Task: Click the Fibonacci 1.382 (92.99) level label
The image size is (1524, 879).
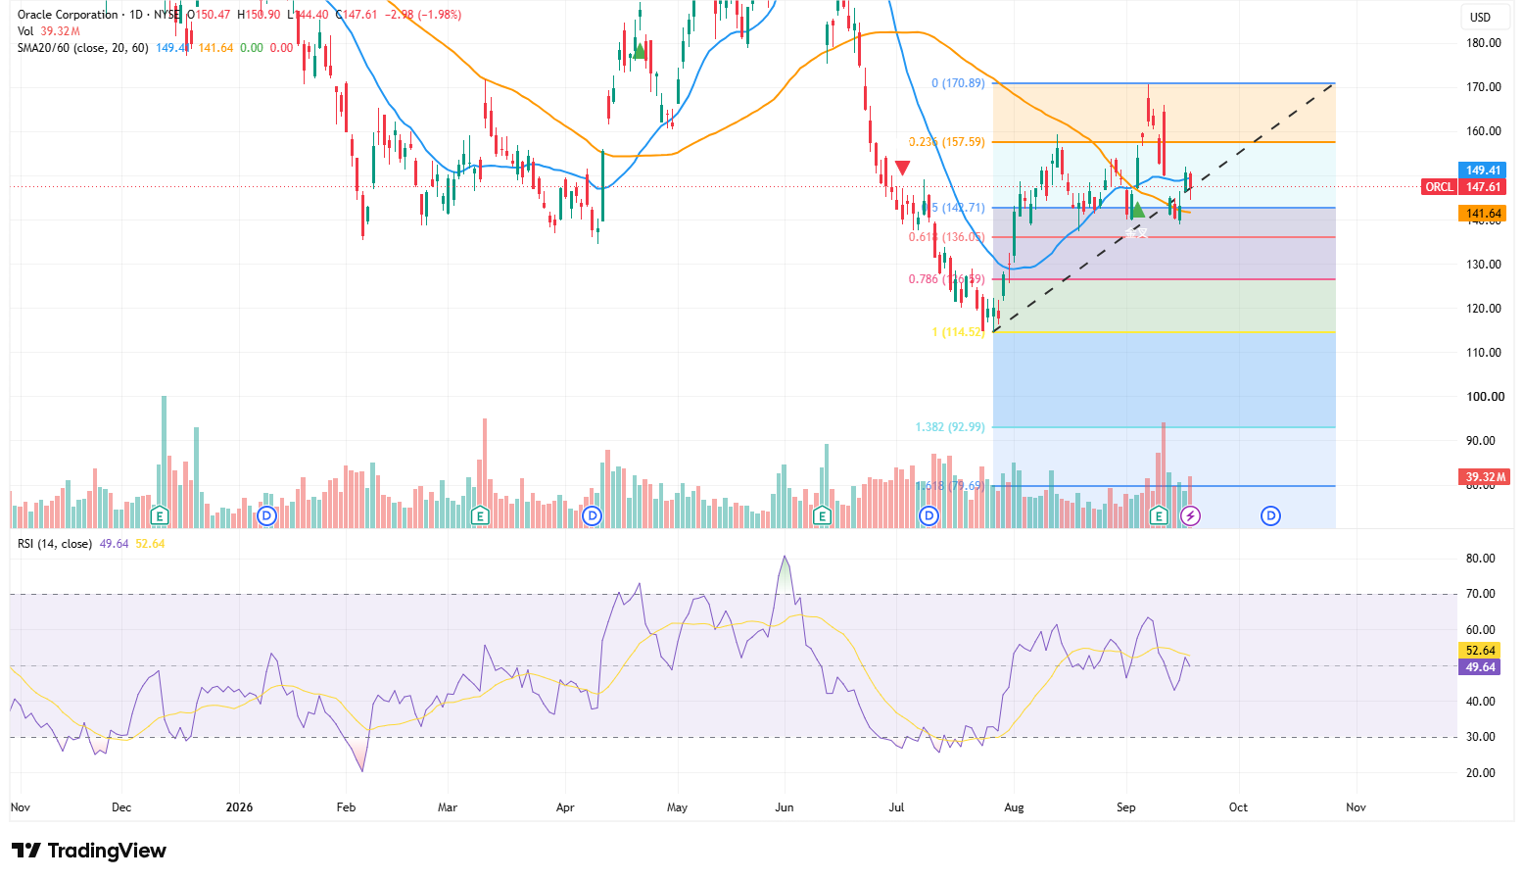Action: pyautogui.click(x=950, y=427)
